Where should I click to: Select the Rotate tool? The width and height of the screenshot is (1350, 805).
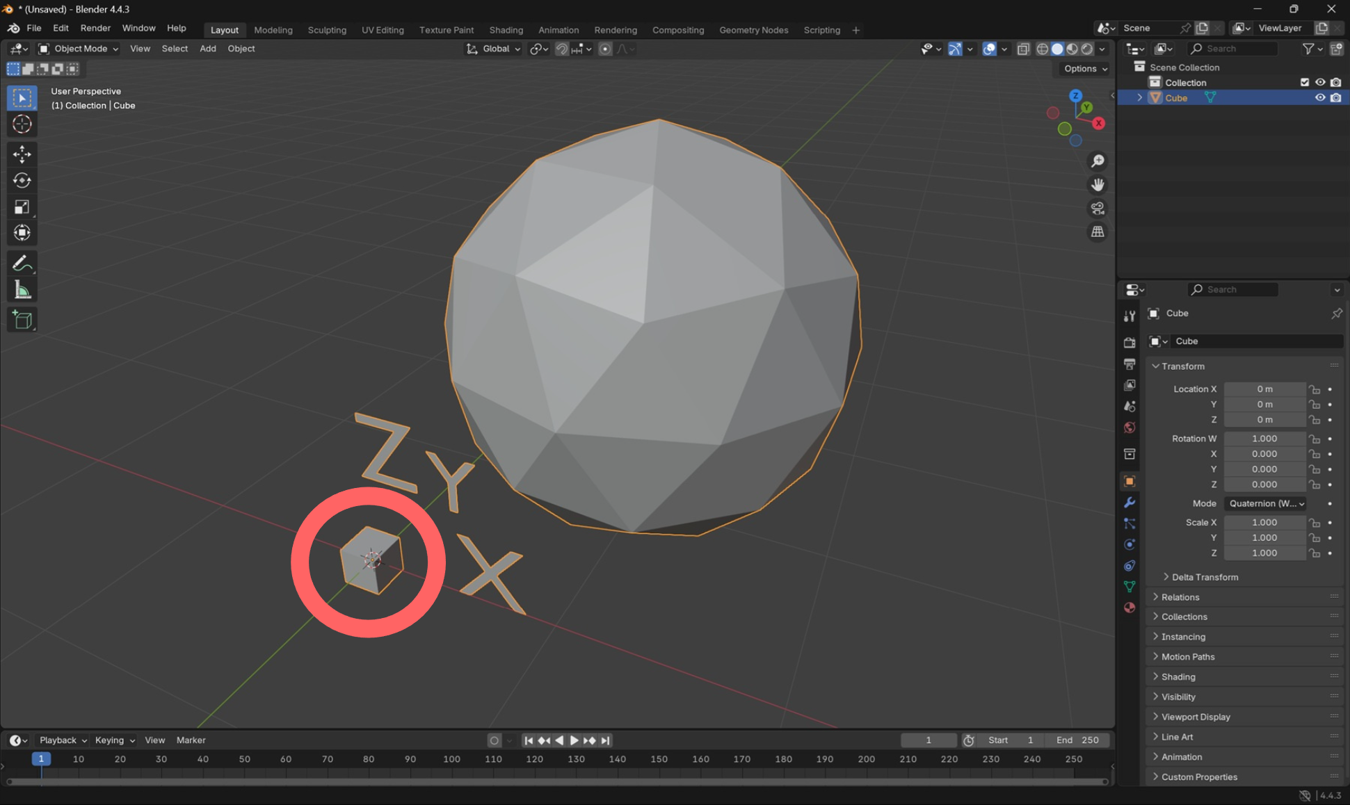[22, 181]
